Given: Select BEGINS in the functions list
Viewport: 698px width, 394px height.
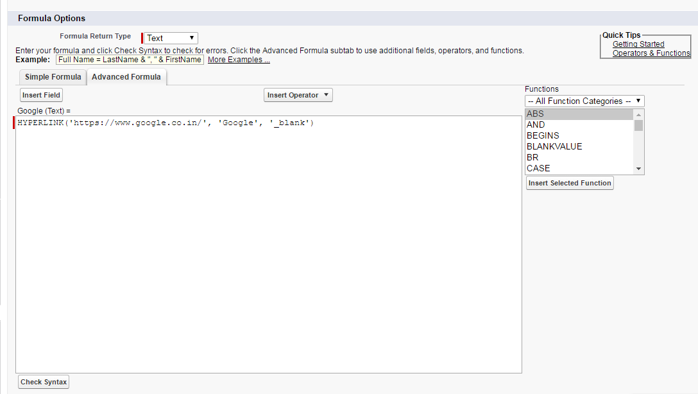Looking at the screenshot, I should (579, 136).
